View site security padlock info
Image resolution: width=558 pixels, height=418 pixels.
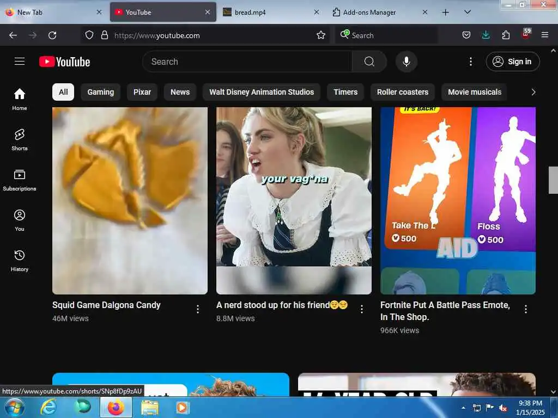pyautogui.click(x=104, y=35)
